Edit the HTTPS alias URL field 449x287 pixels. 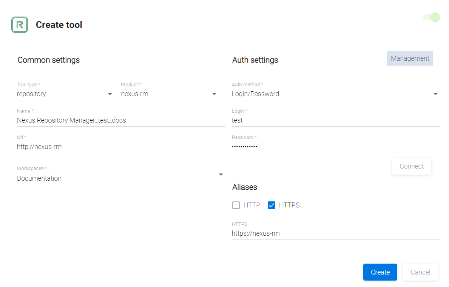click(x=335, y=233)
